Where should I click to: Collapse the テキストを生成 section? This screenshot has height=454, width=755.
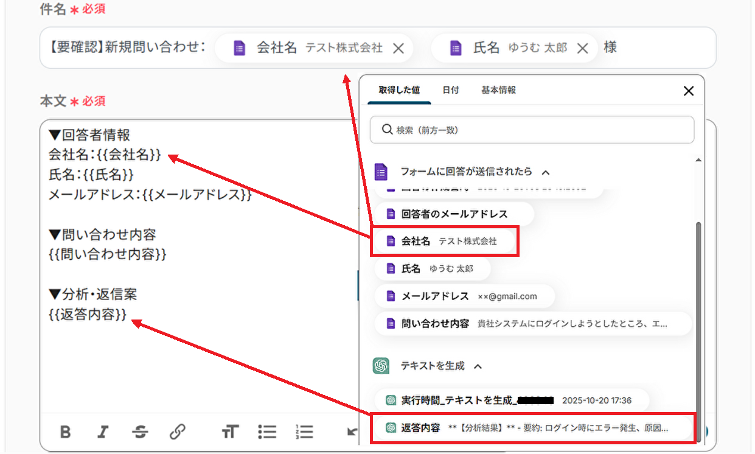point(478,366)
